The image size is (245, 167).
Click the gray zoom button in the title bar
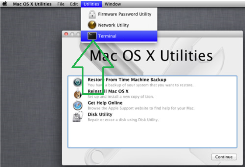(77, 34)
